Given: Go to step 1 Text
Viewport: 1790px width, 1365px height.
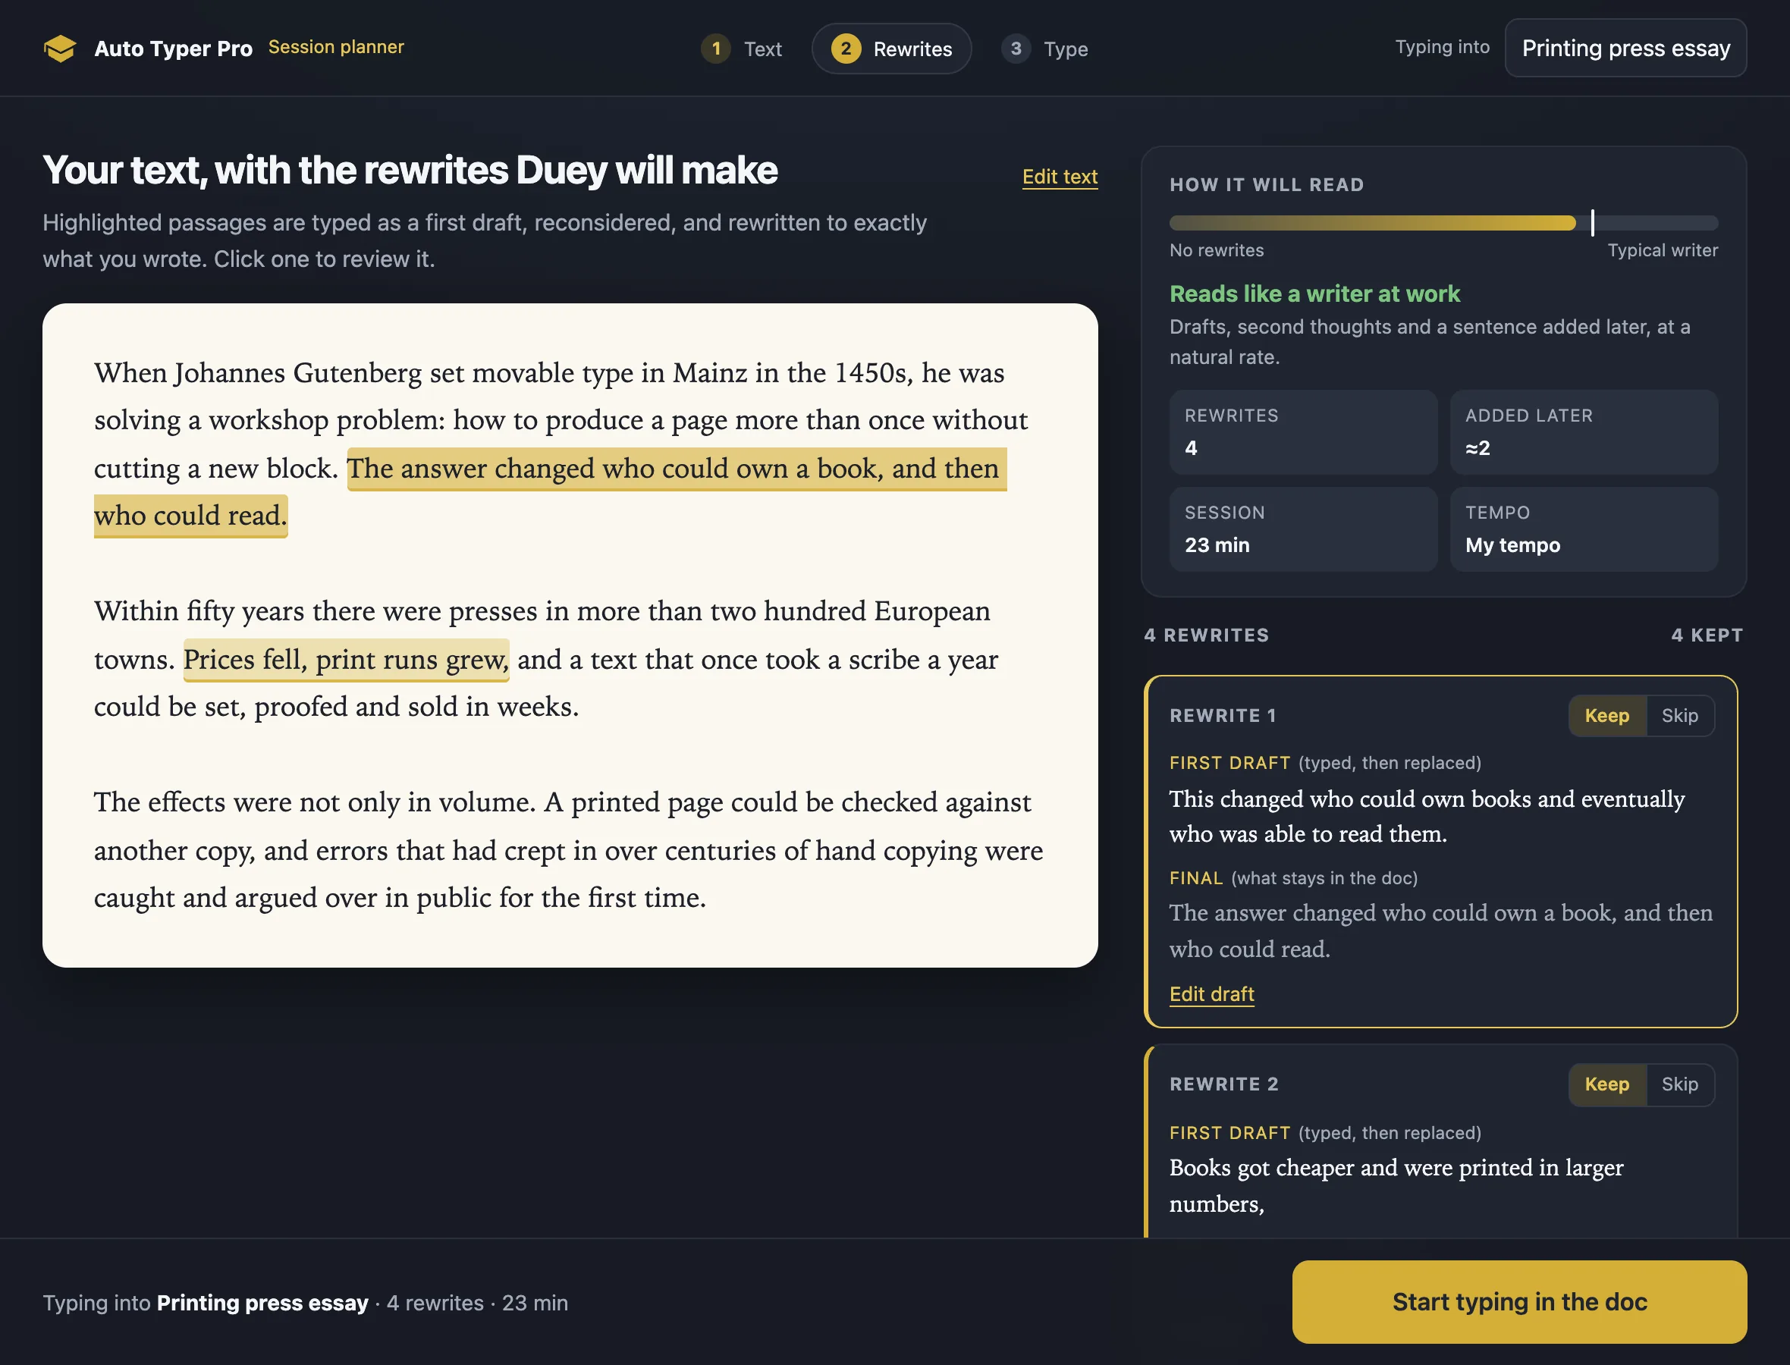Looking at the screenshot, I should click(741, 49).
